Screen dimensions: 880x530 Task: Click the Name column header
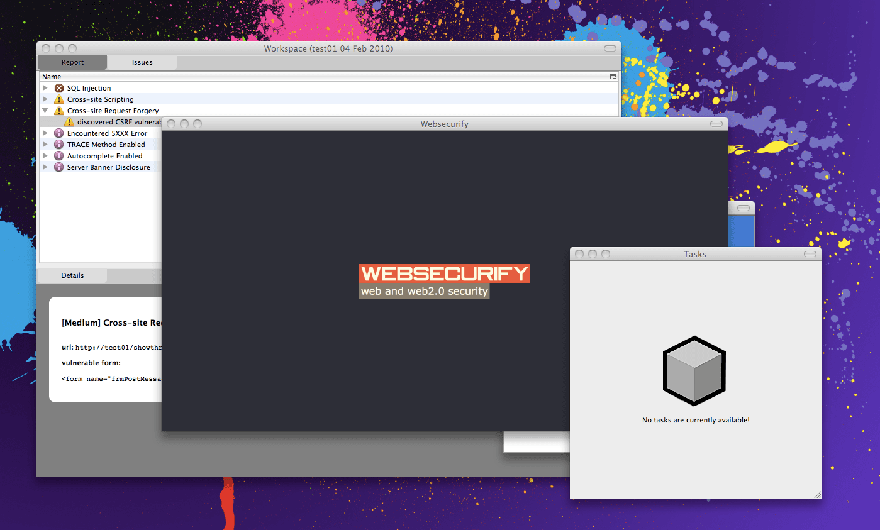[323, 77]
